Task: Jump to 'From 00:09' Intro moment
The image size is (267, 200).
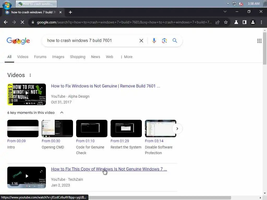Action: [16, 141]
